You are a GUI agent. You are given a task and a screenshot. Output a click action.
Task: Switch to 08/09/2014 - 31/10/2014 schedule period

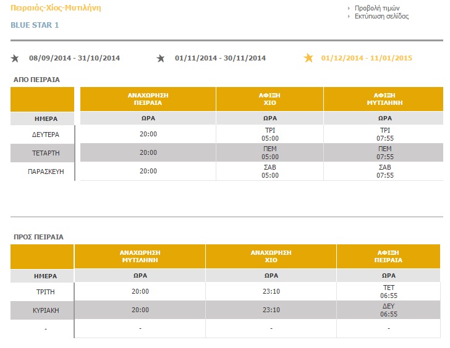click(x=74, y=58)
